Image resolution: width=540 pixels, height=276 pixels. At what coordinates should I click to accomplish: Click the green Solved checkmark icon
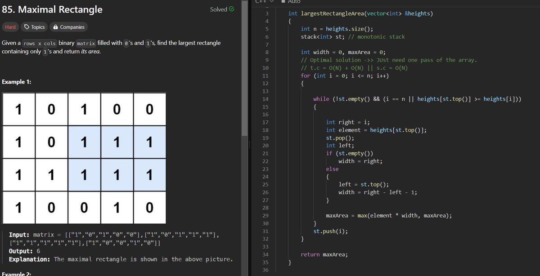click(x=231, y=9)
